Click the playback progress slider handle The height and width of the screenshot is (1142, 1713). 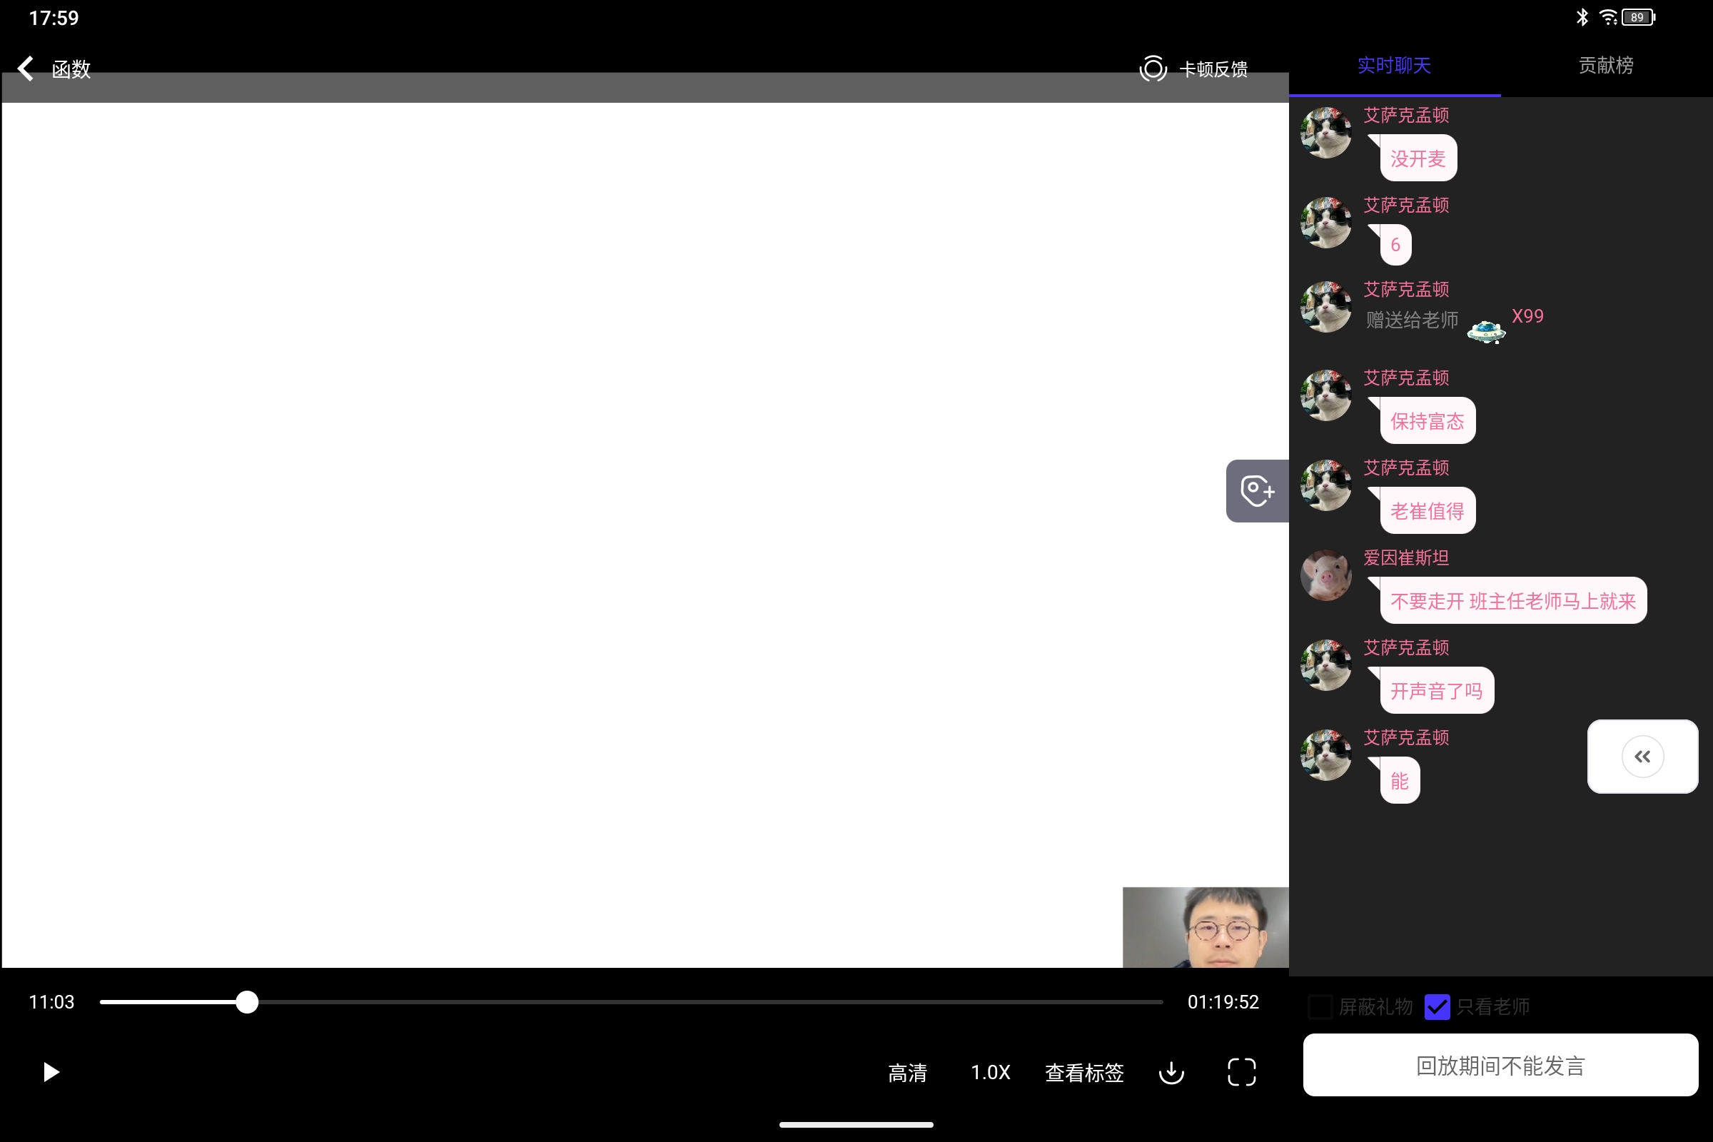247,1002
